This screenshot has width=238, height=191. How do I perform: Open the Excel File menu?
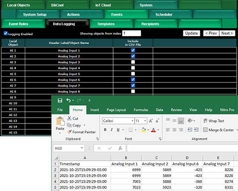tap(60, 110)
